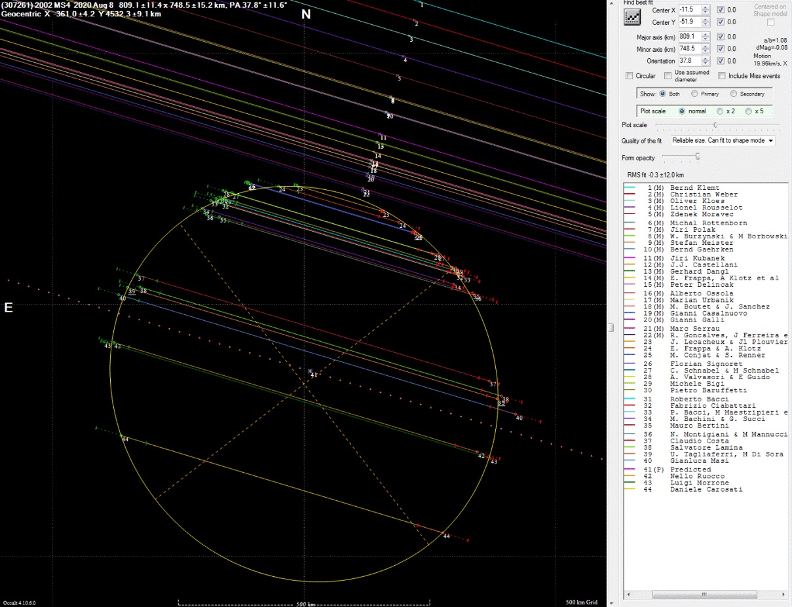Select observer row 30 Pietro Baruffetti
This screenshot has height=607, width=792.
(x=706, y=390)
